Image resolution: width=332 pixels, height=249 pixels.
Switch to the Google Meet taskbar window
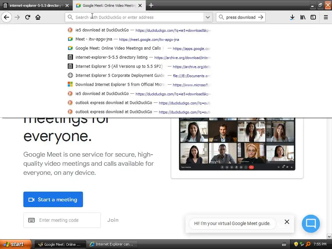pyautogui.click(x=60, y=244)
